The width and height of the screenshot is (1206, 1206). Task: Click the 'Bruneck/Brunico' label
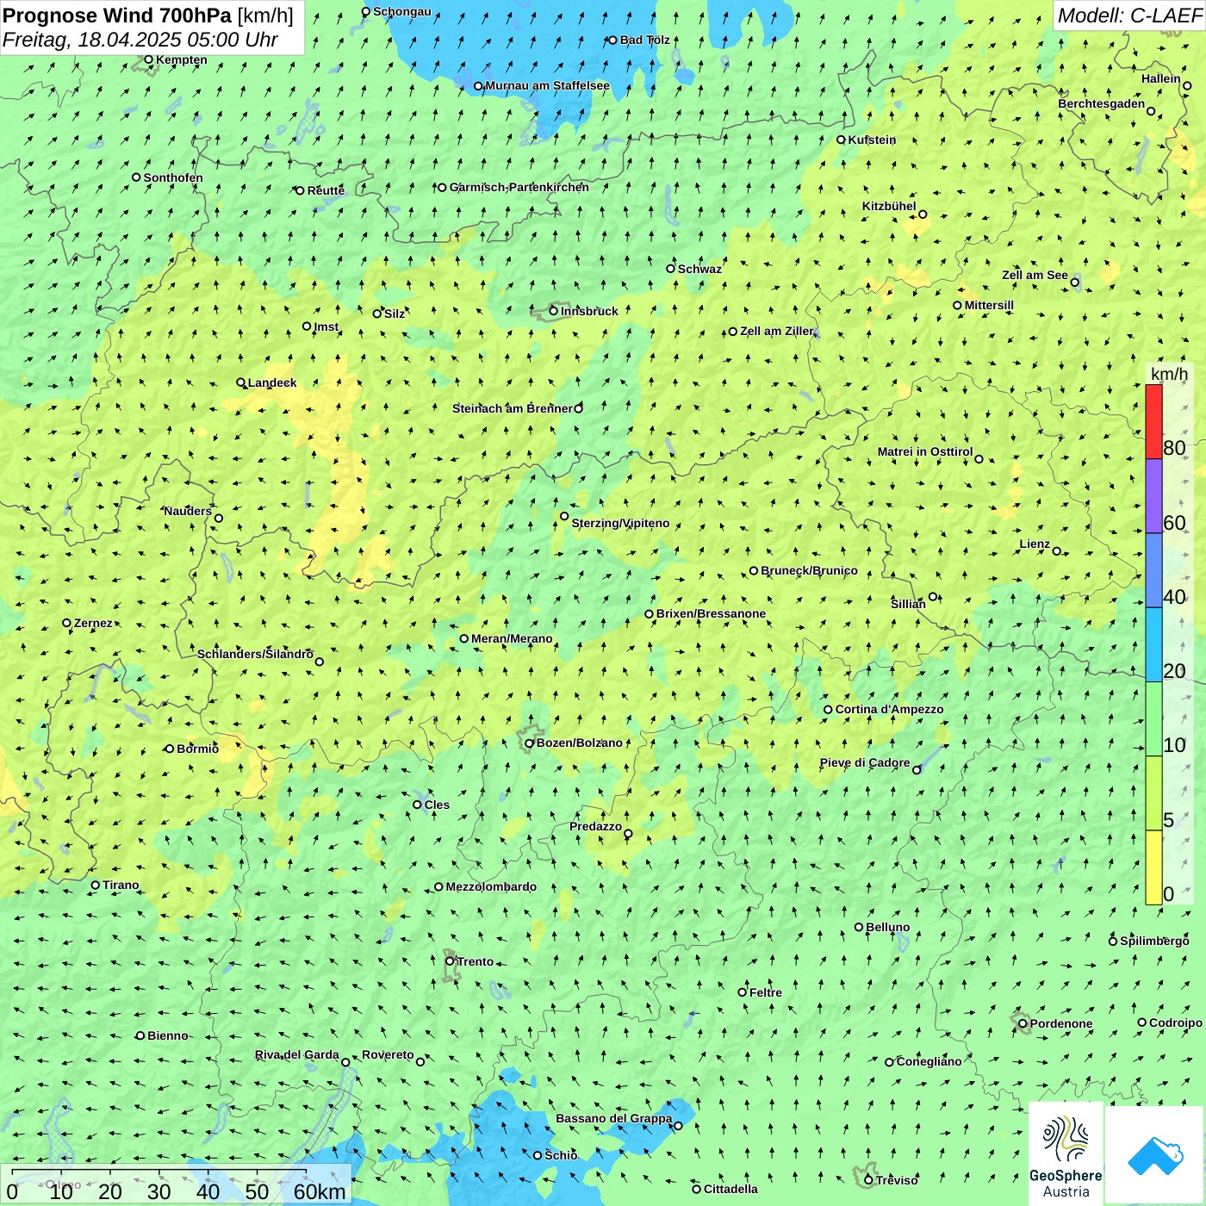click(x=809, y=570)
